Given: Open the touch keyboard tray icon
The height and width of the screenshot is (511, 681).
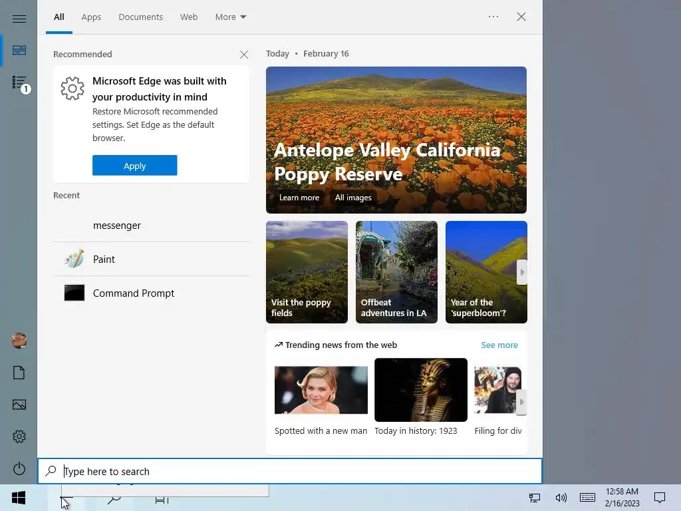Looking at the screenshot, I should pos(587,498).
